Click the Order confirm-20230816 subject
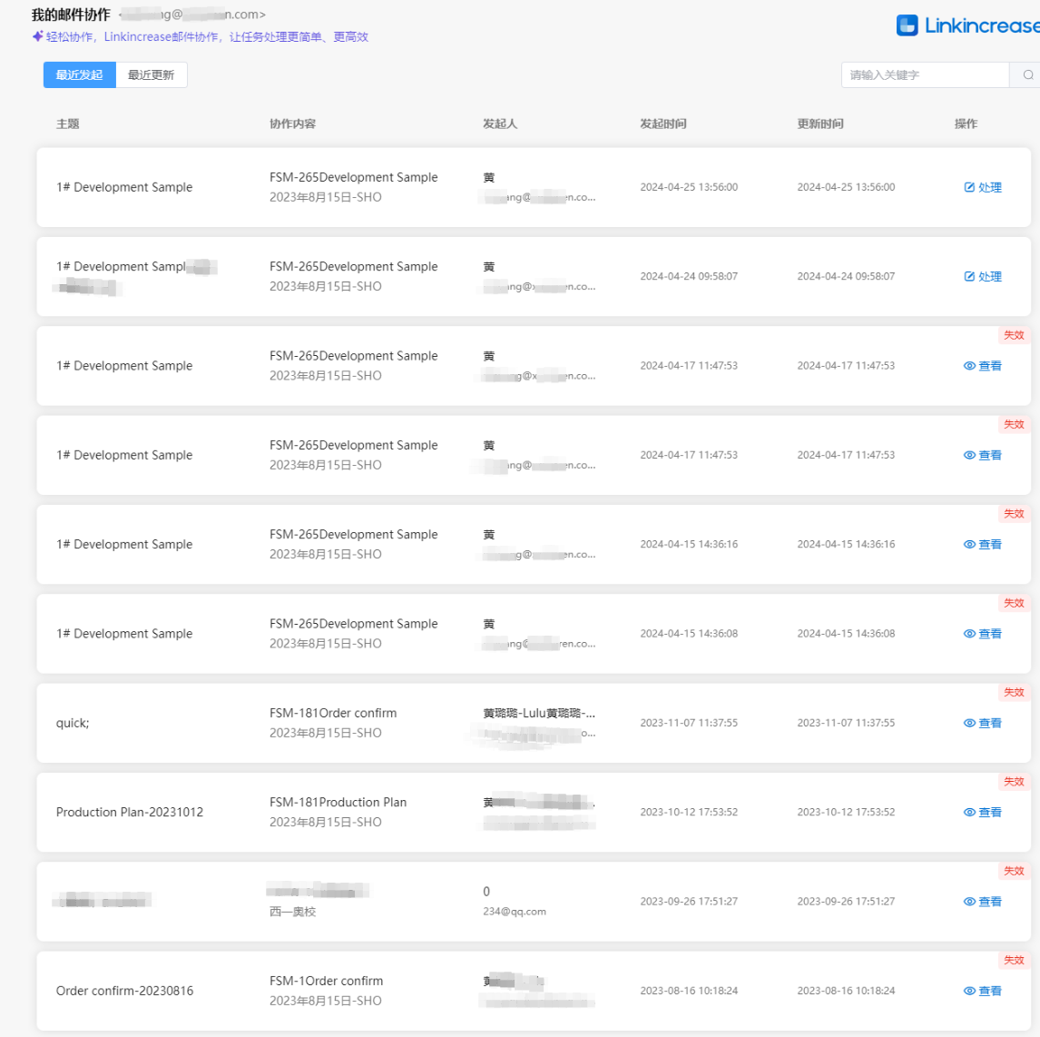This screenshot has height=1037, width=1040. 124,991
